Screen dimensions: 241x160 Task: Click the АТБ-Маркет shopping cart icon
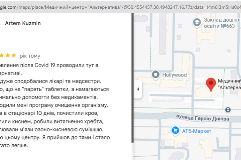(x=175, y=130)
